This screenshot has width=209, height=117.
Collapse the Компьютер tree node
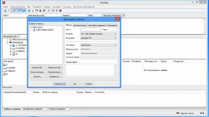pyautogui.click(x=8, y=43)
